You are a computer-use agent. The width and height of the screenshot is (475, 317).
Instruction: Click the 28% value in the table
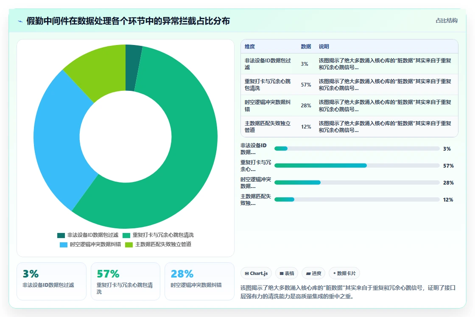click(306, 106)
